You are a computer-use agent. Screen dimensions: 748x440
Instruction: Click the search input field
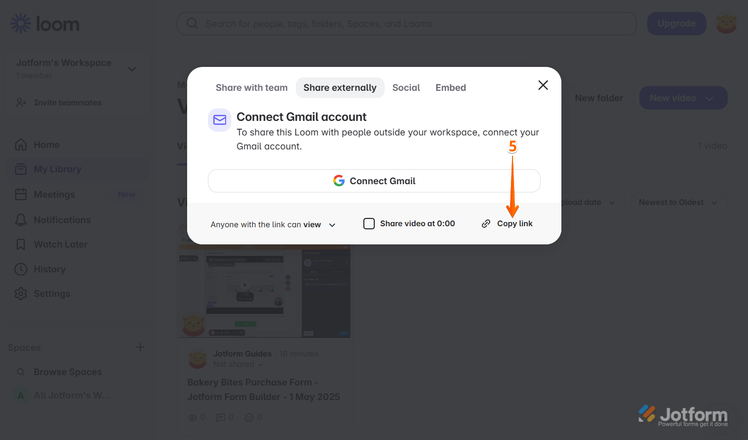click(406, 24)
